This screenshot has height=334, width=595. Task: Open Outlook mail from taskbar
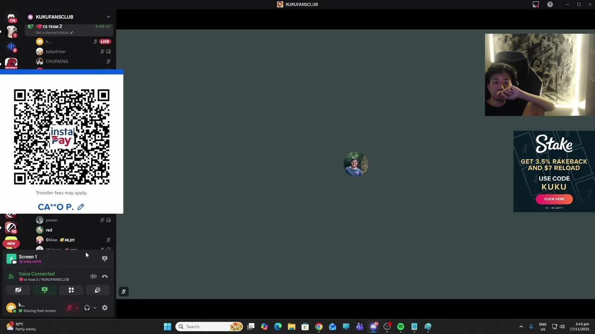332,327
